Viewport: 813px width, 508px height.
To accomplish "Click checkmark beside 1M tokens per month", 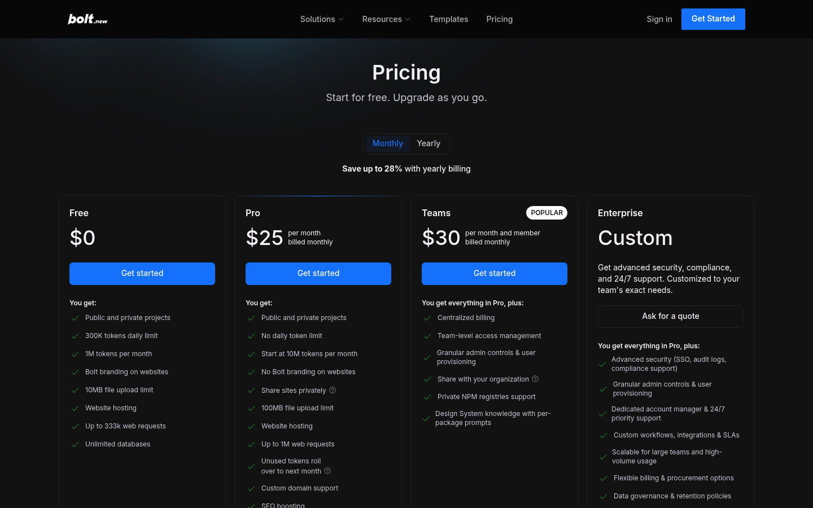I will tap(75, 354).
